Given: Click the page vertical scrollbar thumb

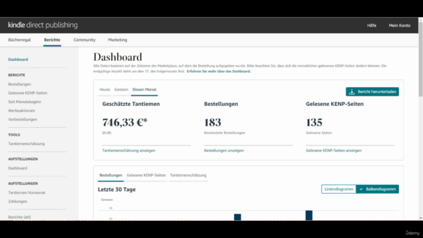Looking at the screenshot, I should click(420, 59).
